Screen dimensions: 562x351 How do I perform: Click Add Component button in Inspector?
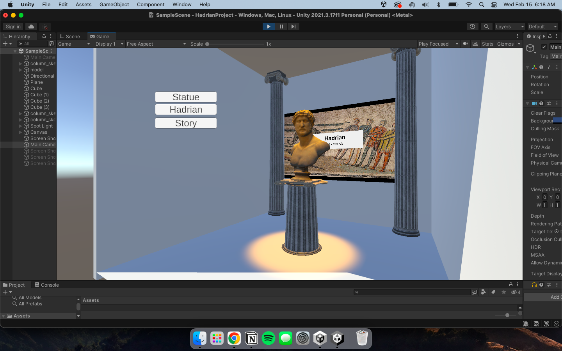543,297
